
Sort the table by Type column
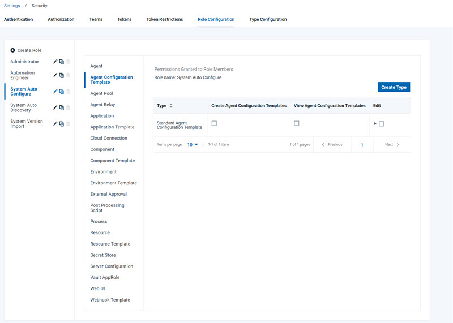(x=171, y=106)
